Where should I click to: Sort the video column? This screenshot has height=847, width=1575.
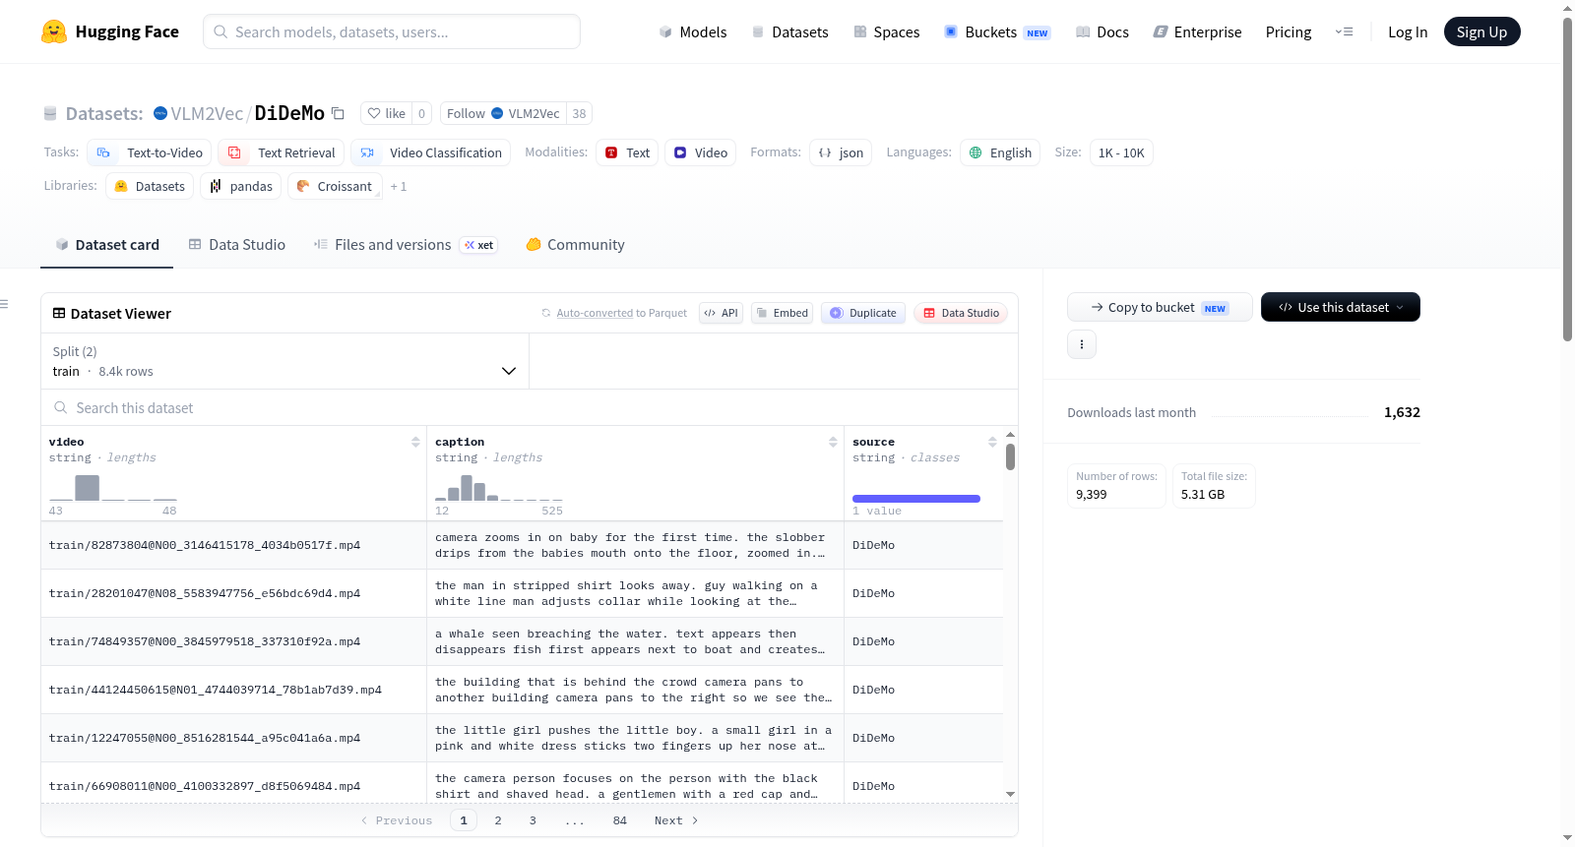[x=415, y=442]
